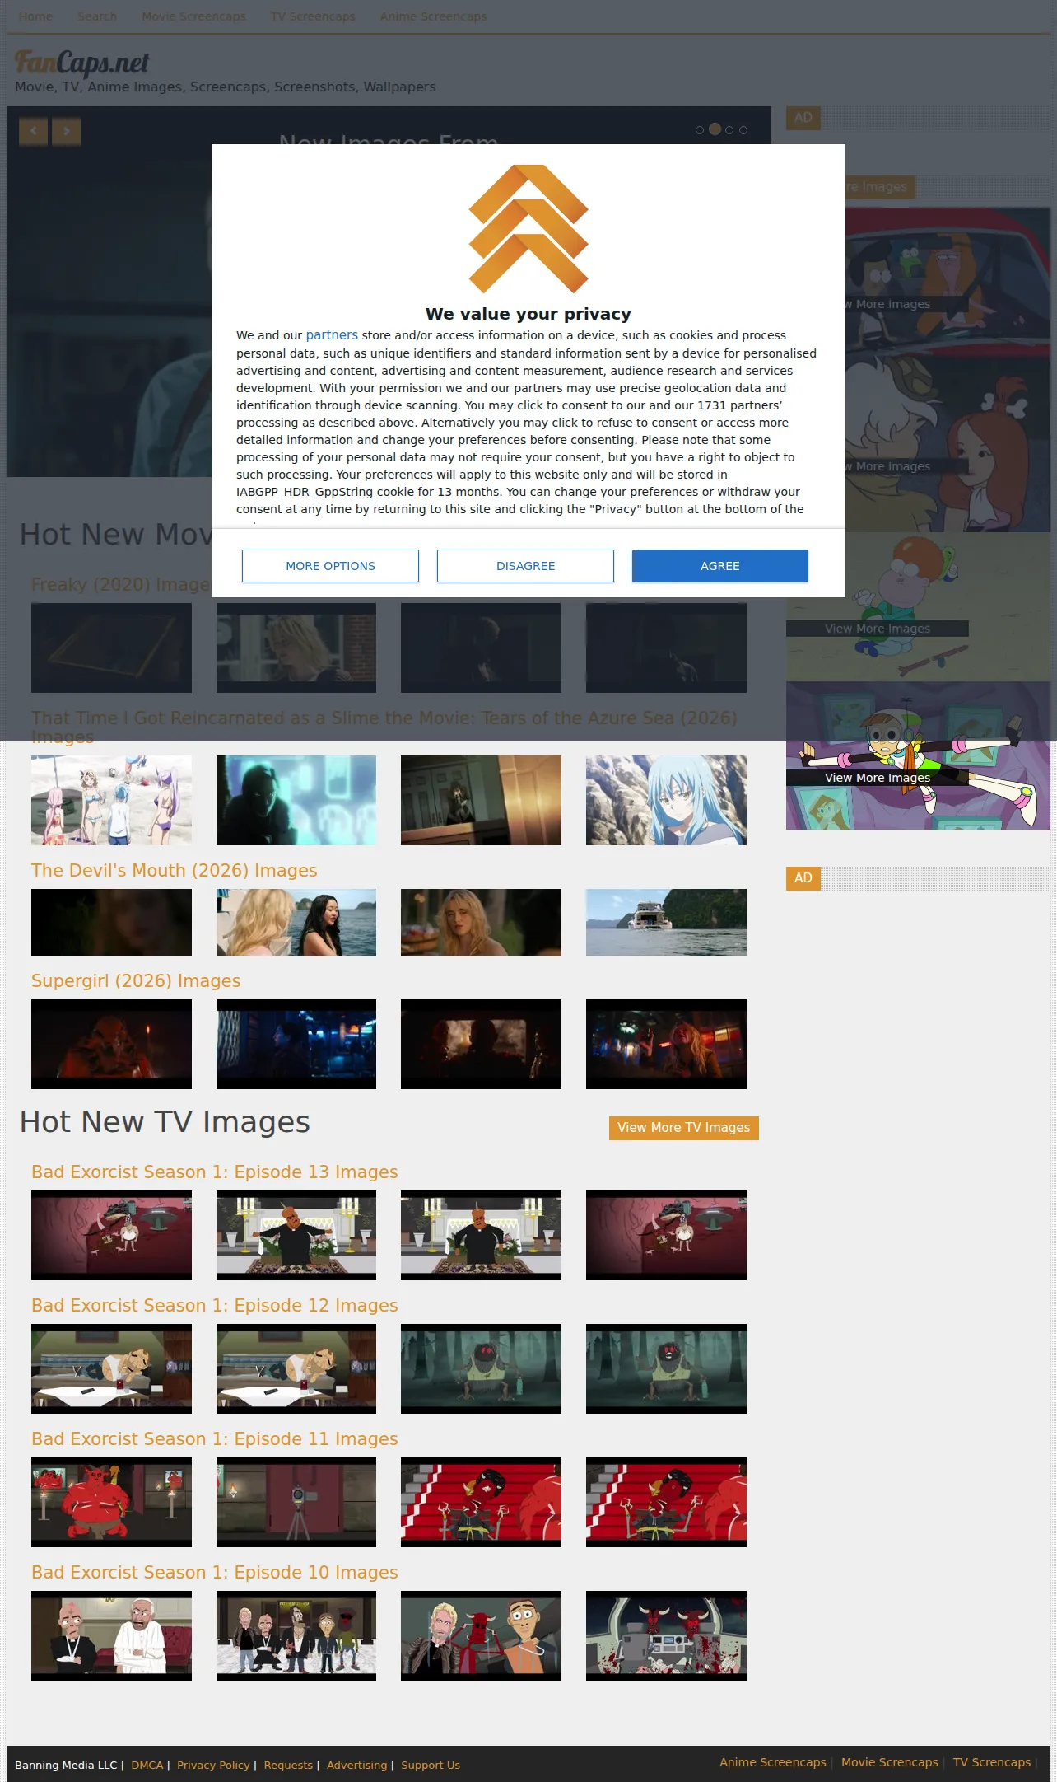
Task: Go to Anime Screencaps in the top menu
Action: click(x=433, y=16)
